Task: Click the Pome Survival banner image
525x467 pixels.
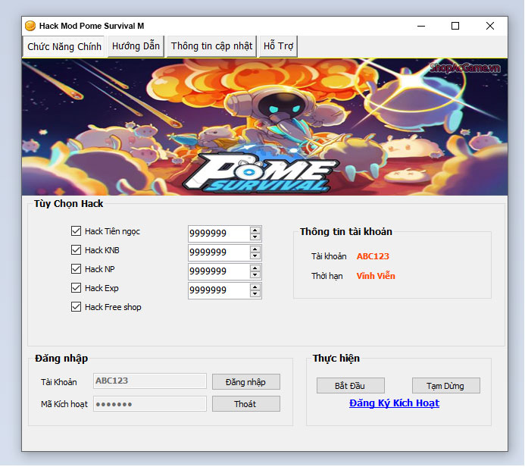Action: click(264, 127)
